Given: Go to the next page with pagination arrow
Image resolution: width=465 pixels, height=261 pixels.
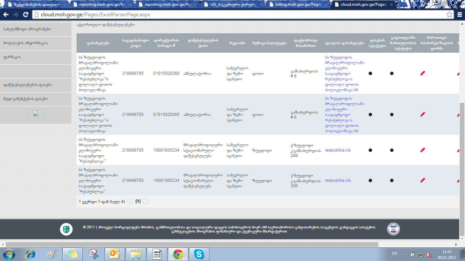Looking at the screenshot, I should (x=146, y=202).
